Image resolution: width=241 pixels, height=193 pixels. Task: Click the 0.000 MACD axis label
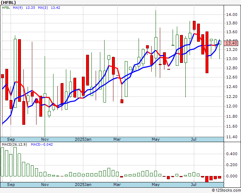coord(232,176)
